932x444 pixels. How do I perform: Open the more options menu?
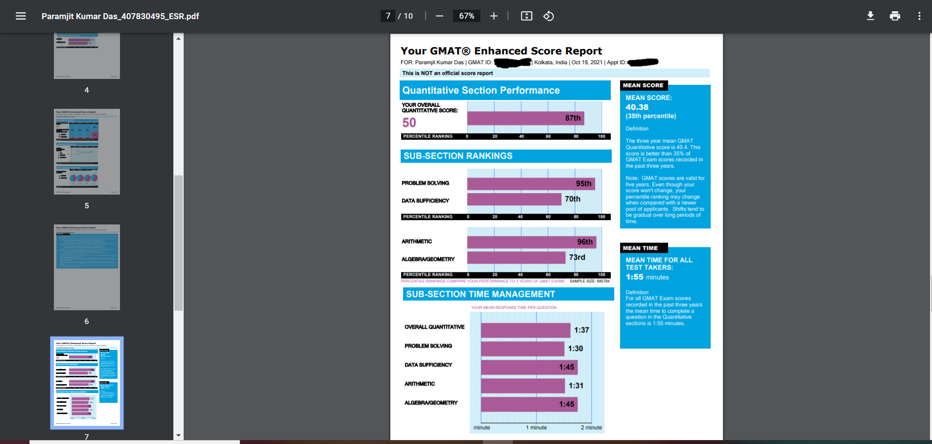coord(919,16)
